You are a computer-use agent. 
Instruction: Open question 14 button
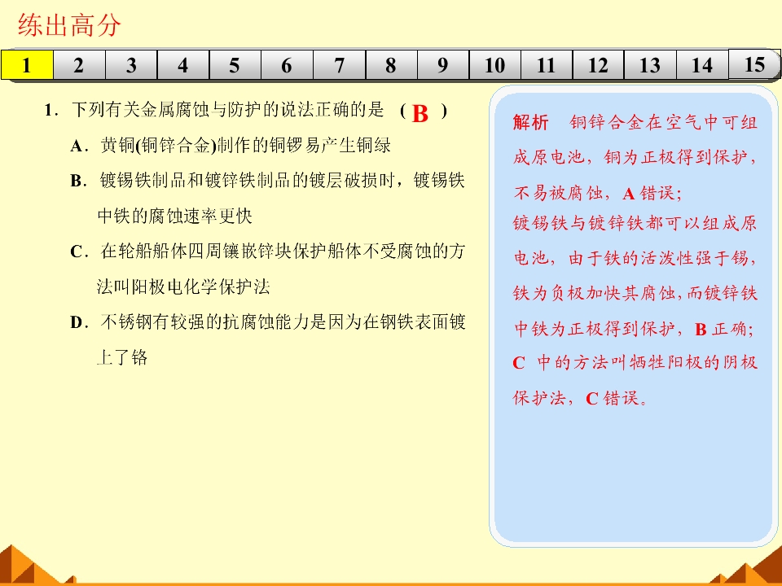pos(702,65)
